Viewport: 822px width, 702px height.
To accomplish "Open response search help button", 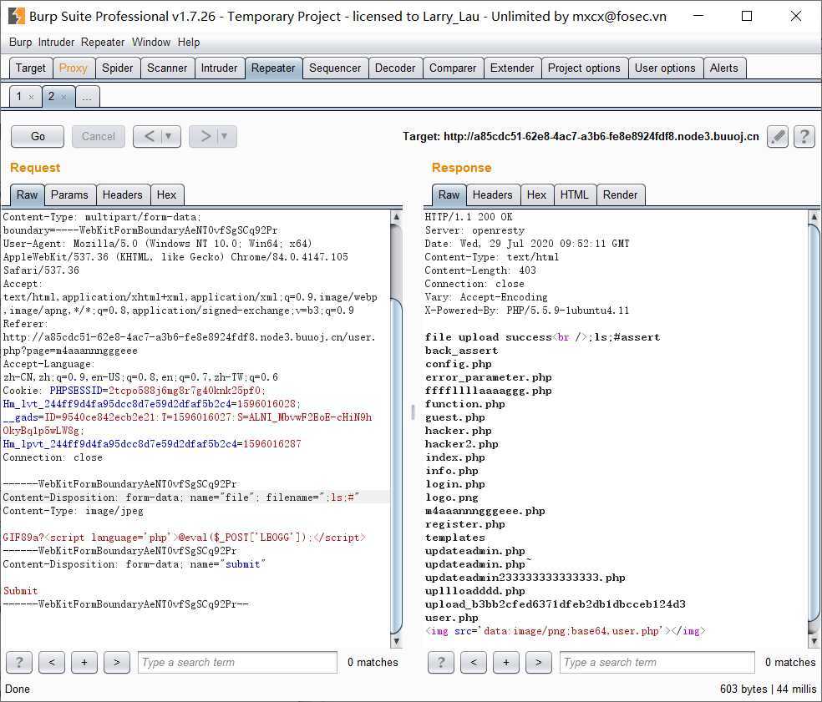I will (x=441, y=662).
